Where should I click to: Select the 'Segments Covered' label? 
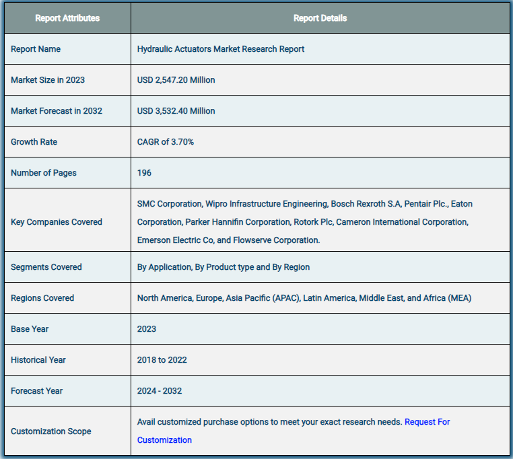click(x=46, y=267)
